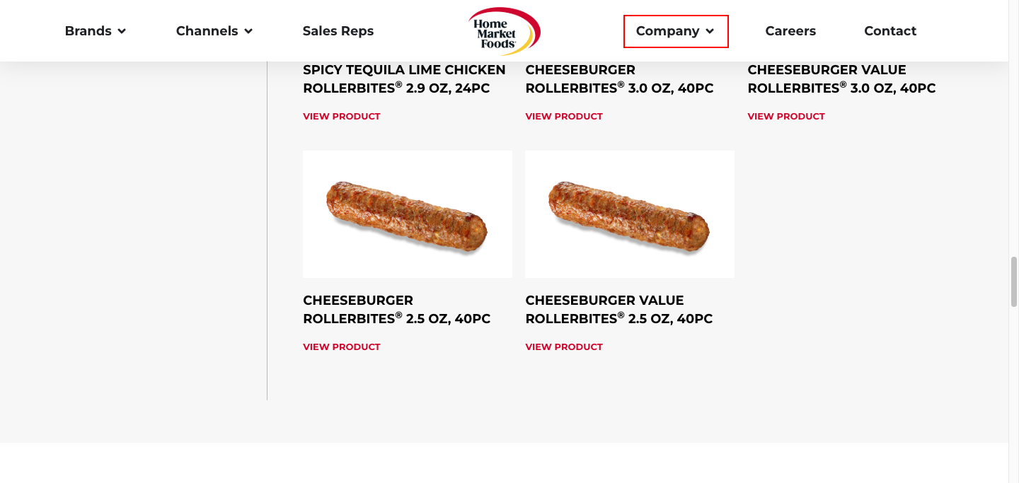Navigate to the Contact page
The height and width of the screenshot is (483, 1019).
click(x=890, y=31)
